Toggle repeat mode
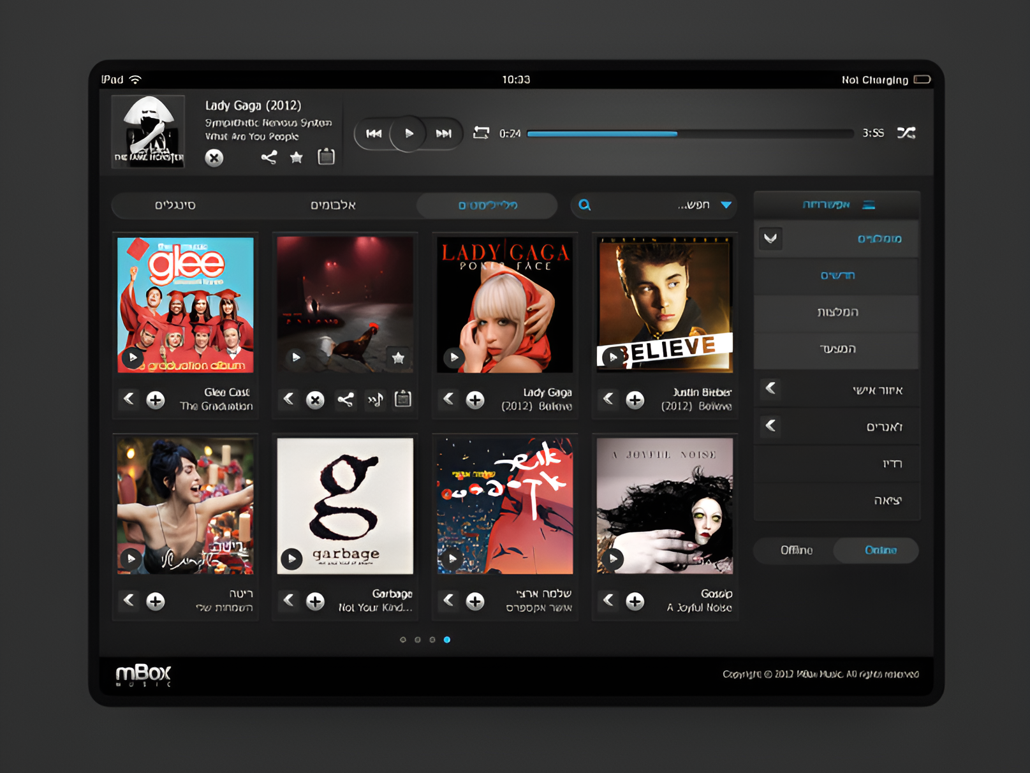This screenshot has width=1030, height=773. [x=481, y=133]
